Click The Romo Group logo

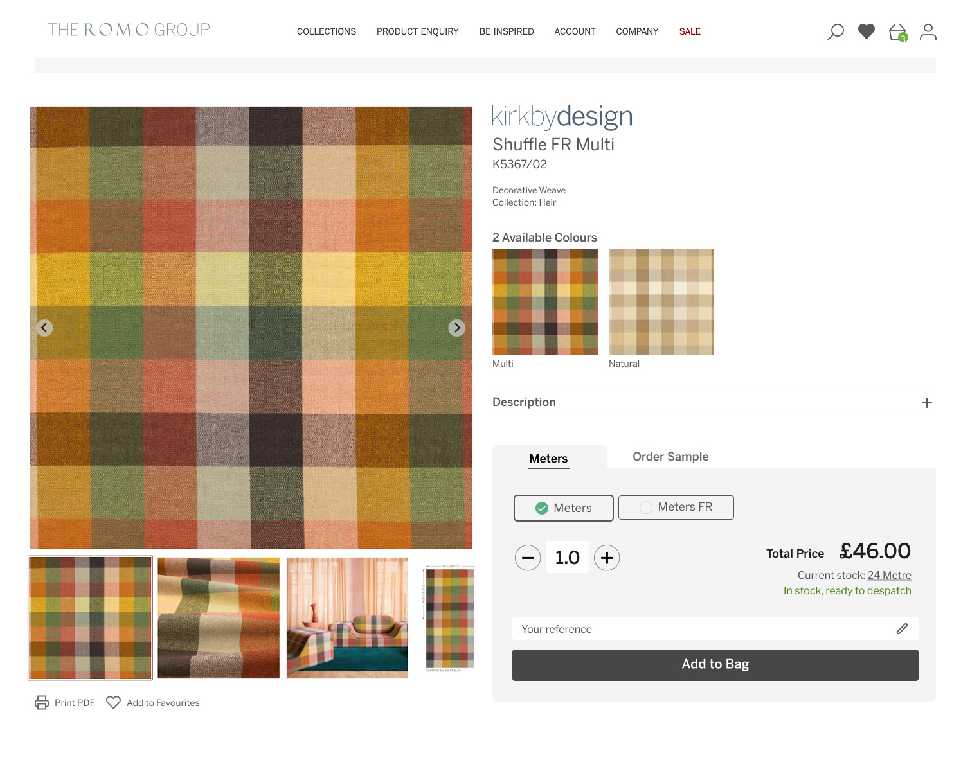point(129,30)
